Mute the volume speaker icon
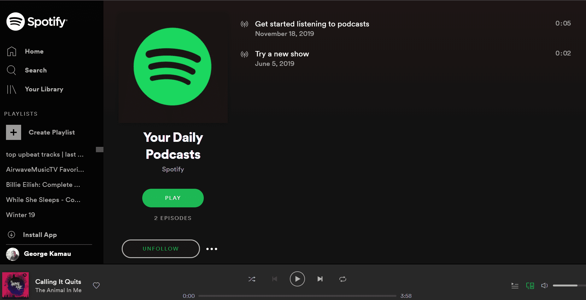The width and height of the screenshot is (586, 300). (x=544, y=286)
